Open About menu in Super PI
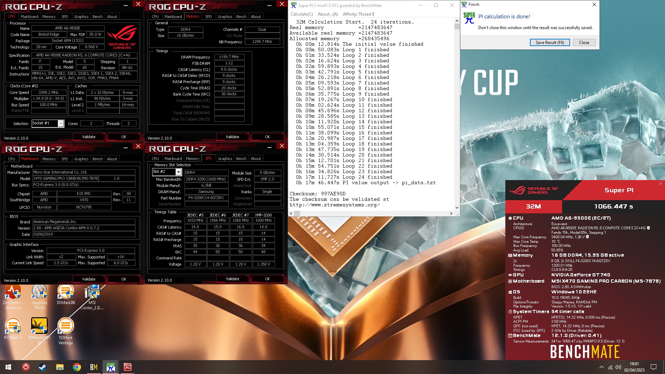Screen dimensions: 665x374 pos(328,14)
